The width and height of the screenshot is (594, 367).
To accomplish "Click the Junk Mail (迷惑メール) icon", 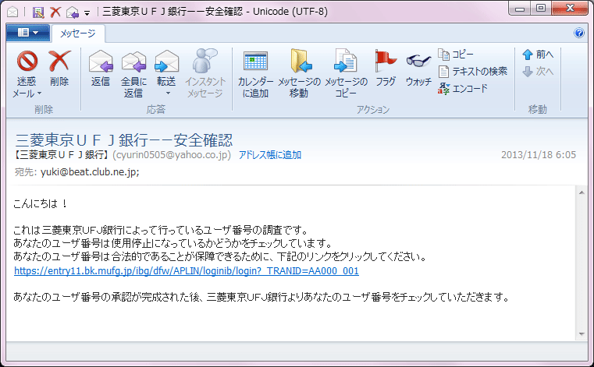I will (x=27, y=62).
